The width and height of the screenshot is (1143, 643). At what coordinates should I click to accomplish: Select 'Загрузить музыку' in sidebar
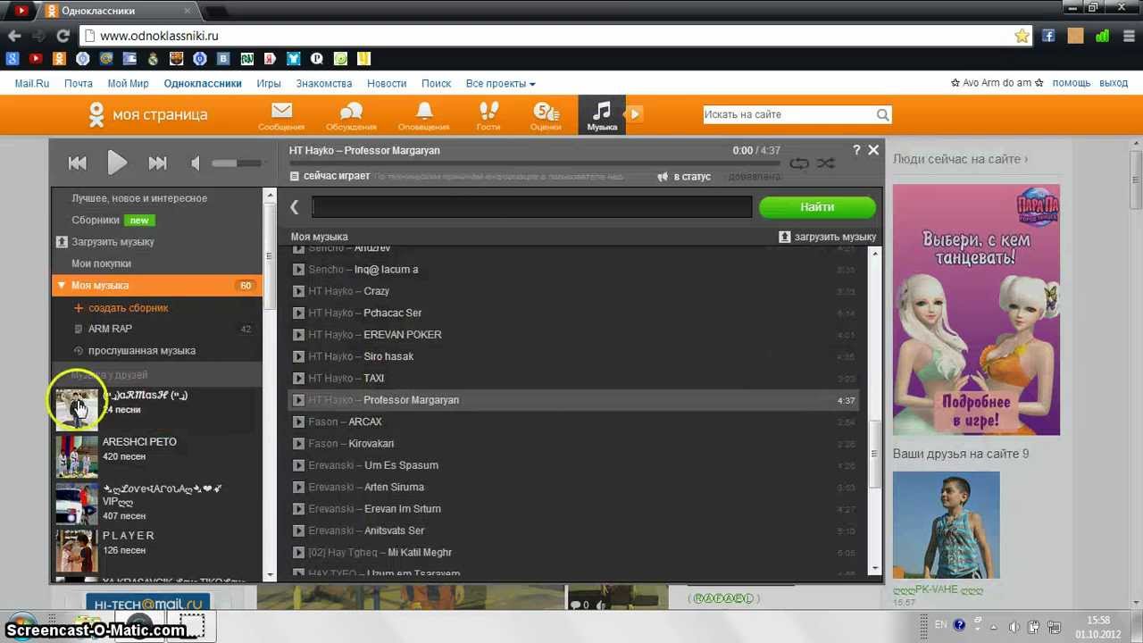click(x=105, y=242)
